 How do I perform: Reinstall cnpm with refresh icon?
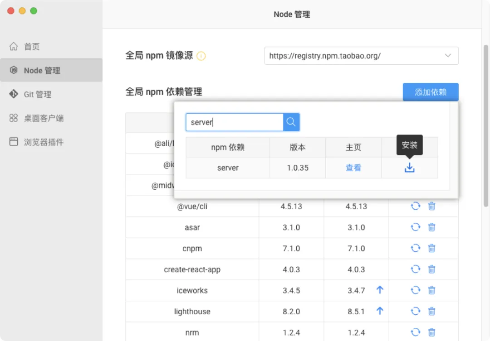[x=415, y=248]
